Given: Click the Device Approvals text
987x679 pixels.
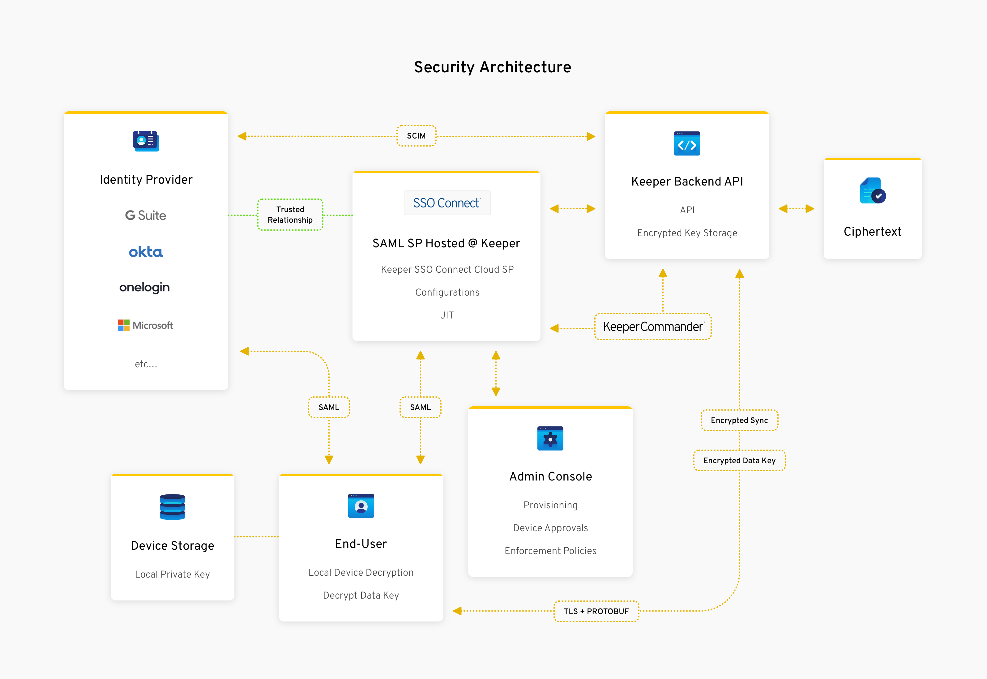Looking at the screenshot, I should click(550, 528).
